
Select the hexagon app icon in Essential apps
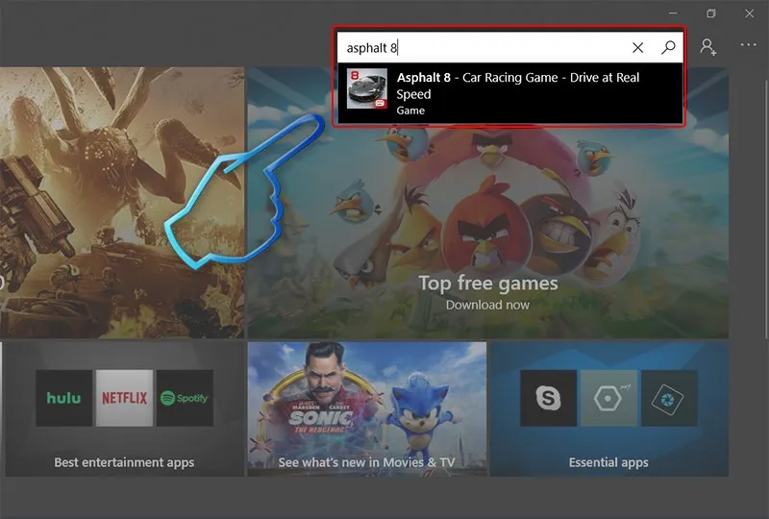[608, 398]
